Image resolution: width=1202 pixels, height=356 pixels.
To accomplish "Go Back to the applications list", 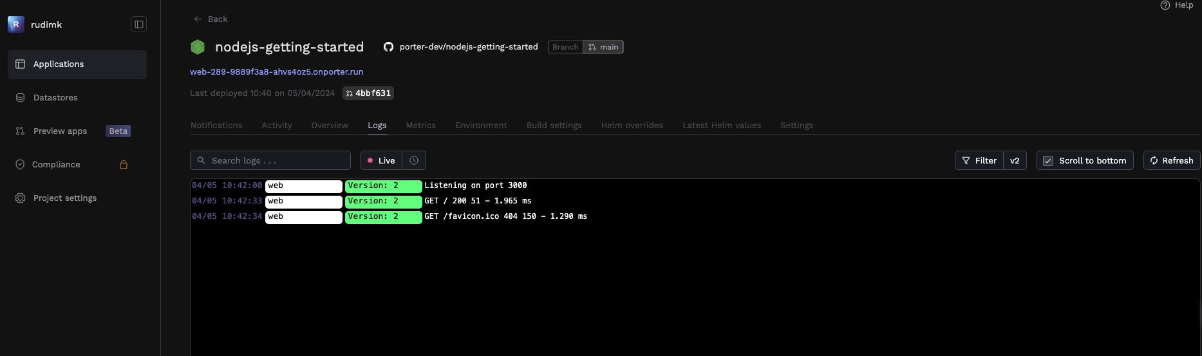I will tap(211, 19).
